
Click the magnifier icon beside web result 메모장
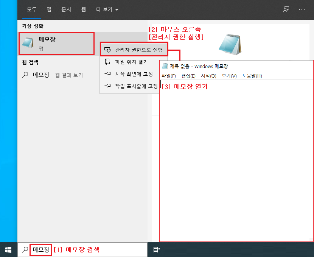(25, 75)
